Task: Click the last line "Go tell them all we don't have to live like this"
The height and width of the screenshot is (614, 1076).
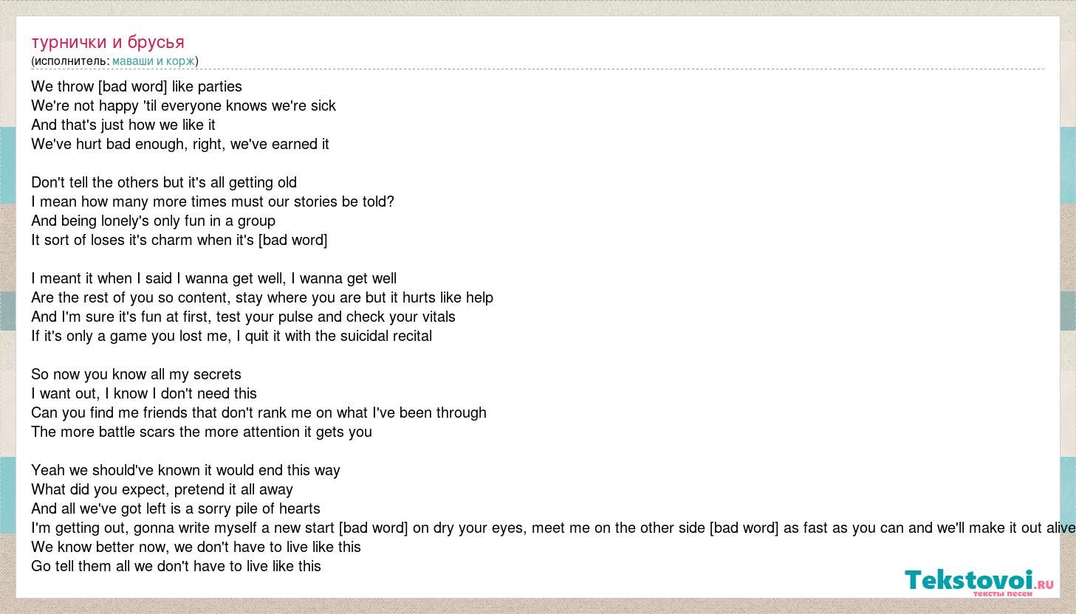Action: (176, 566)
